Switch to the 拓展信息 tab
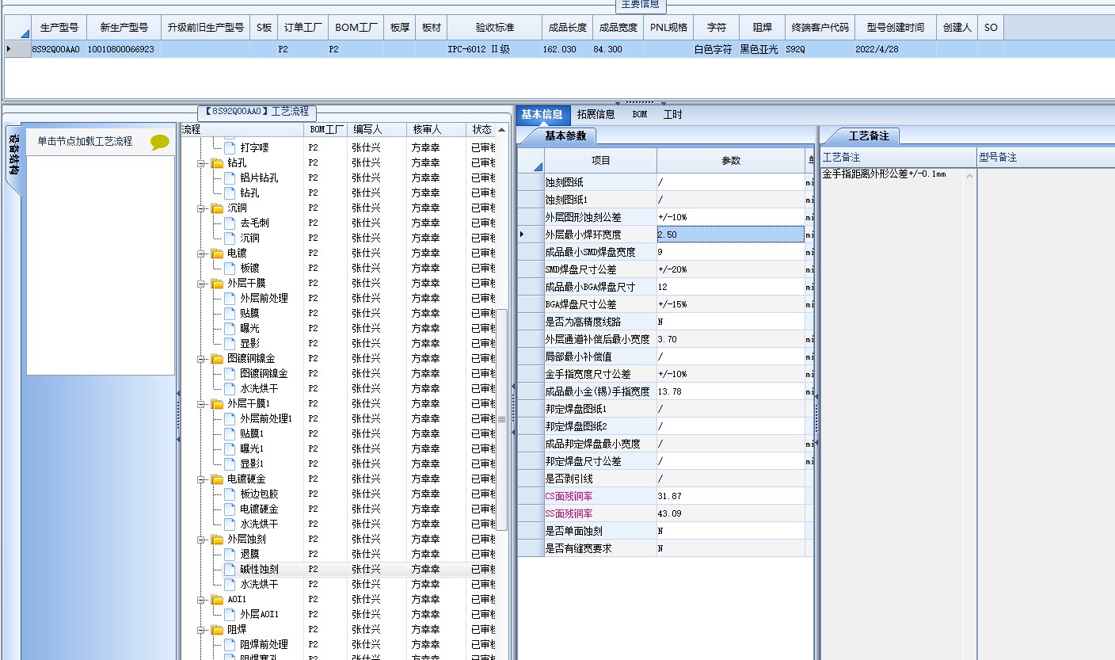The image size is (1115, 660). point(596,115)
